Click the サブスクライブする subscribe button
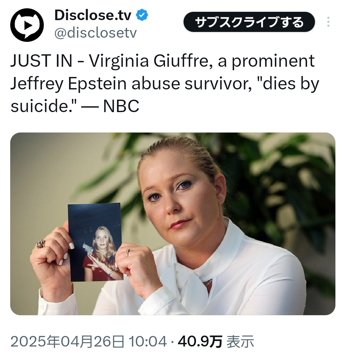Viewport: 345px width, 358px height. [x=249, y=22]
